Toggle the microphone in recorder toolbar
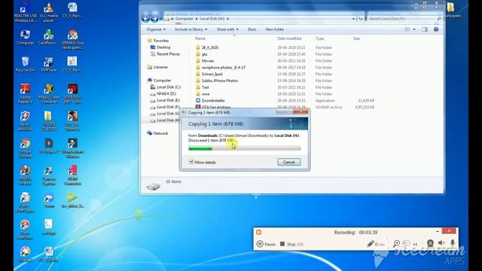Image resolution: width=482 pixels, height=271 pixels. coord(453,243)
